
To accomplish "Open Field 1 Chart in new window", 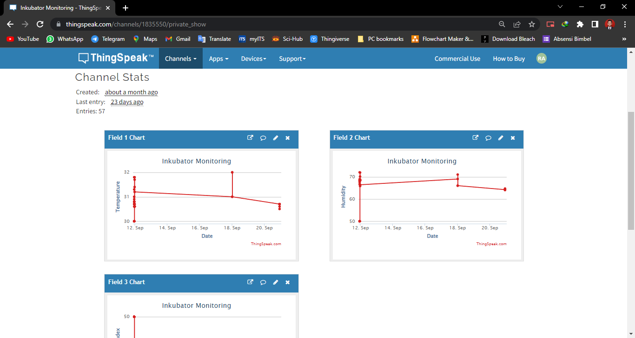I will tap(250, 138).
